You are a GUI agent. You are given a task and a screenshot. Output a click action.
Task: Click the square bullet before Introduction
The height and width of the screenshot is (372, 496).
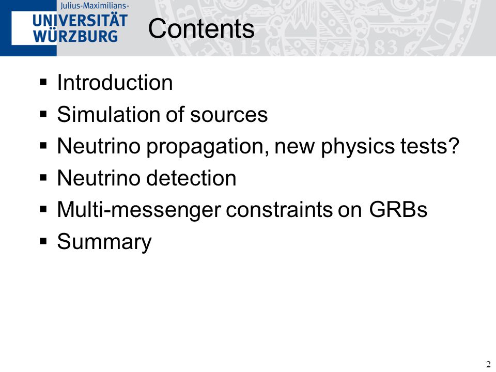tap(43, 82)
